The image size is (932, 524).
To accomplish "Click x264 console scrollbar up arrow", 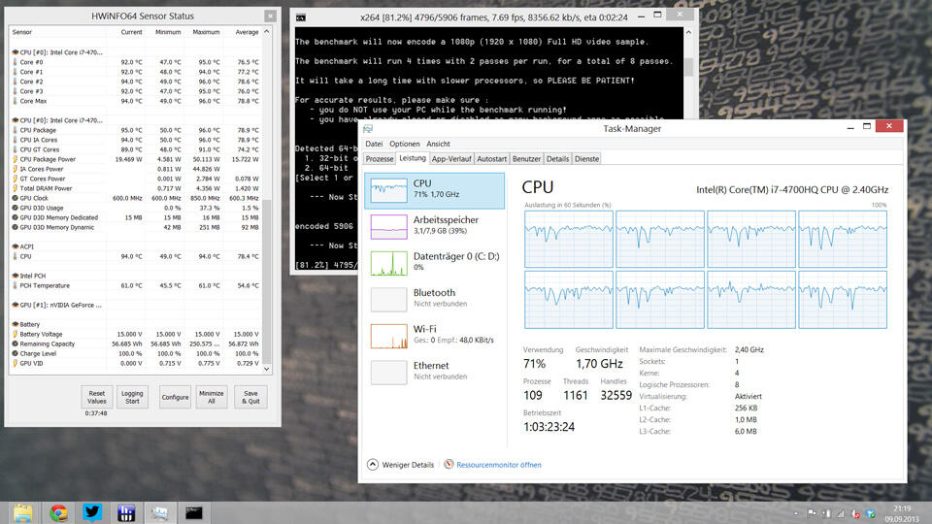I will 689,32.
